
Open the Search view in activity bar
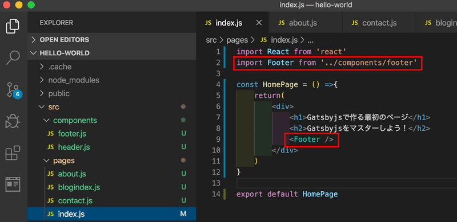pos(13,58)
